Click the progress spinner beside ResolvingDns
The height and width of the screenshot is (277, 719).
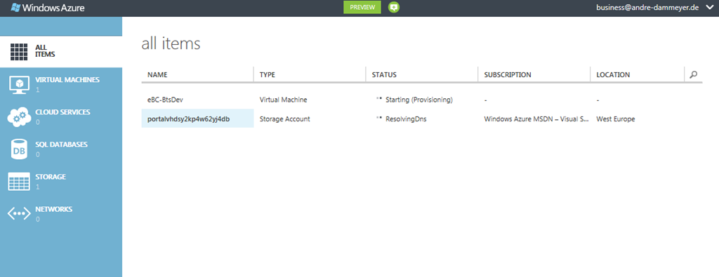(x=379, y=118)
